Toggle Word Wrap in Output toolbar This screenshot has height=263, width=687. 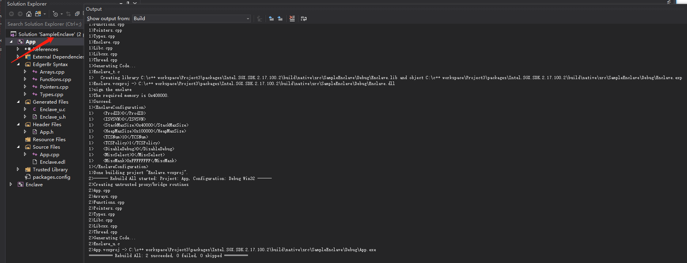[304, 19]
